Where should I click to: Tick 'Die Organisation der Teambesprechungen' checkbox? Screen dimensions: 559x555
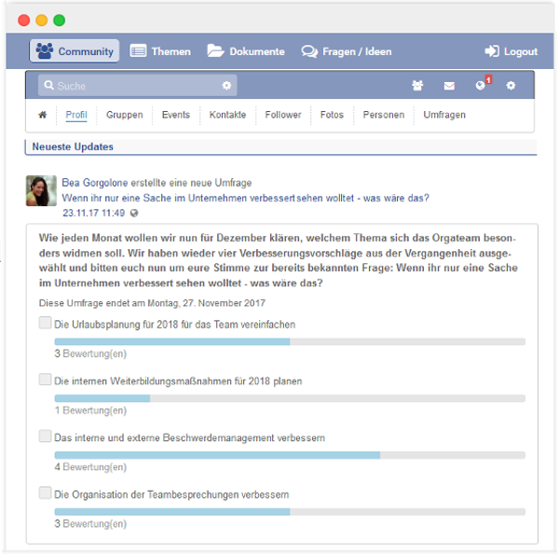point(46,493)
